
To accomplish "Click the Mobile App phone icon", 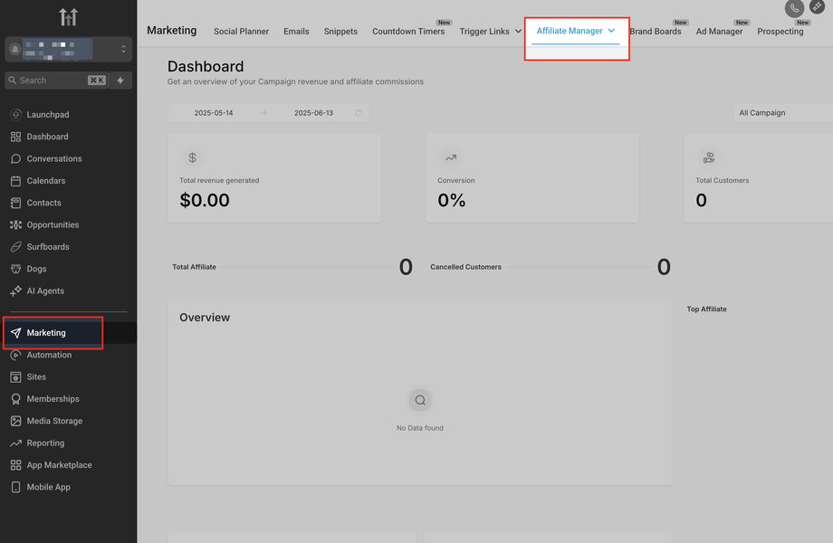I will point(16,487).
